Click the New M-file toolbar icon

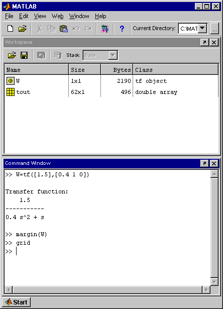[10, 29]
